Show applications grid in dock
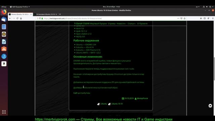Viewport: 215px width, 121px height. tap(4, 112)
